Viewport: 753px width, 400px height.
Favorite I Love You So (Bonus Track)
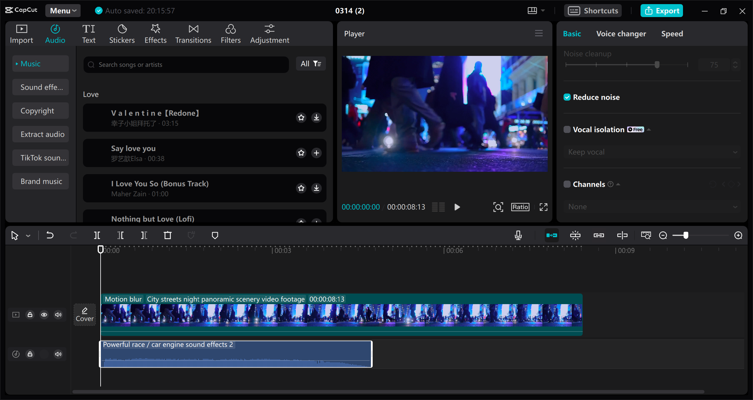301,188
